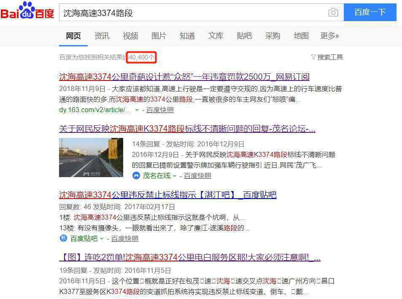Open the 知道 tab

[x=187, y=36]
